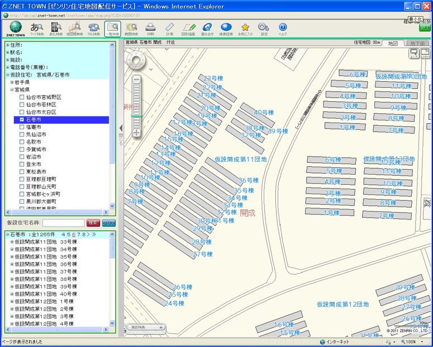Check the 名取市 checkbox
Screen dimensions: 433x347
point(22,142)
